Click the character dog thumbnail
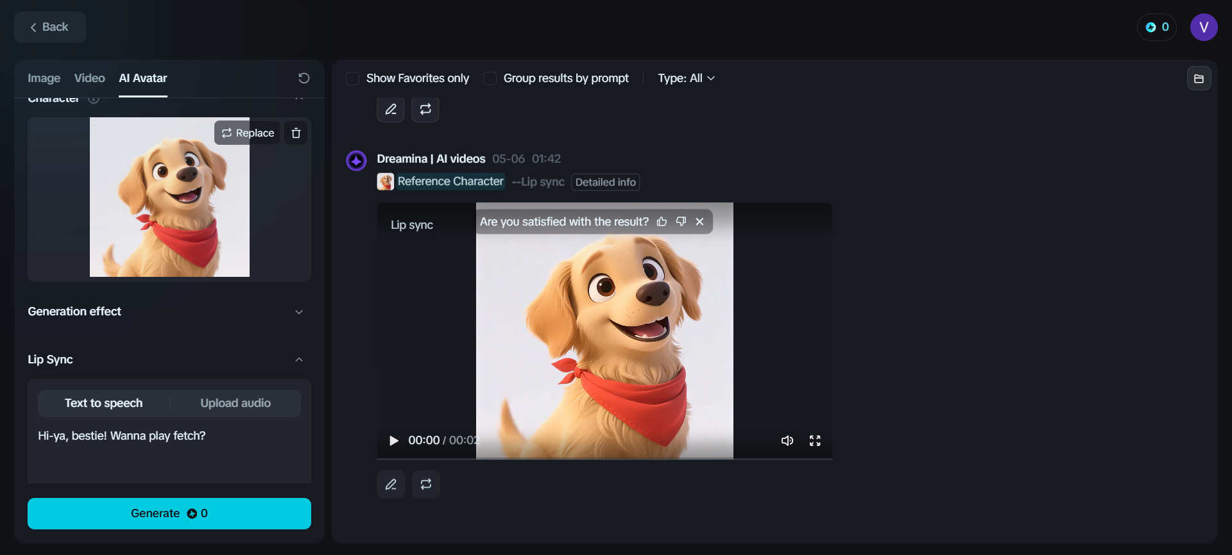Image resolution: width=1232 pixels, height=555 pixels. pyautogui.click(x=169, y=197)
